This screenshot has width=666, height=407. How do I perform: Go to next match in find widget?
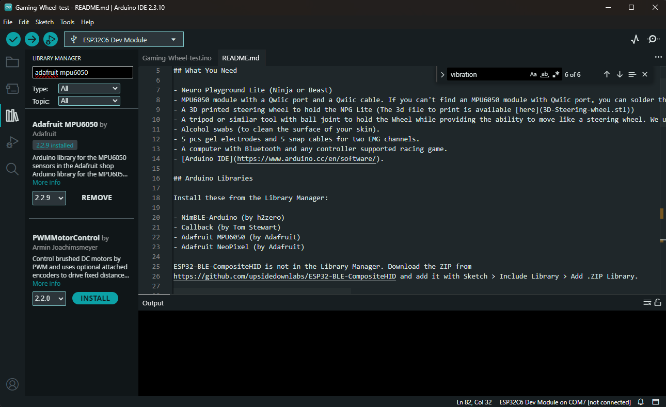[x=620, y=74]
